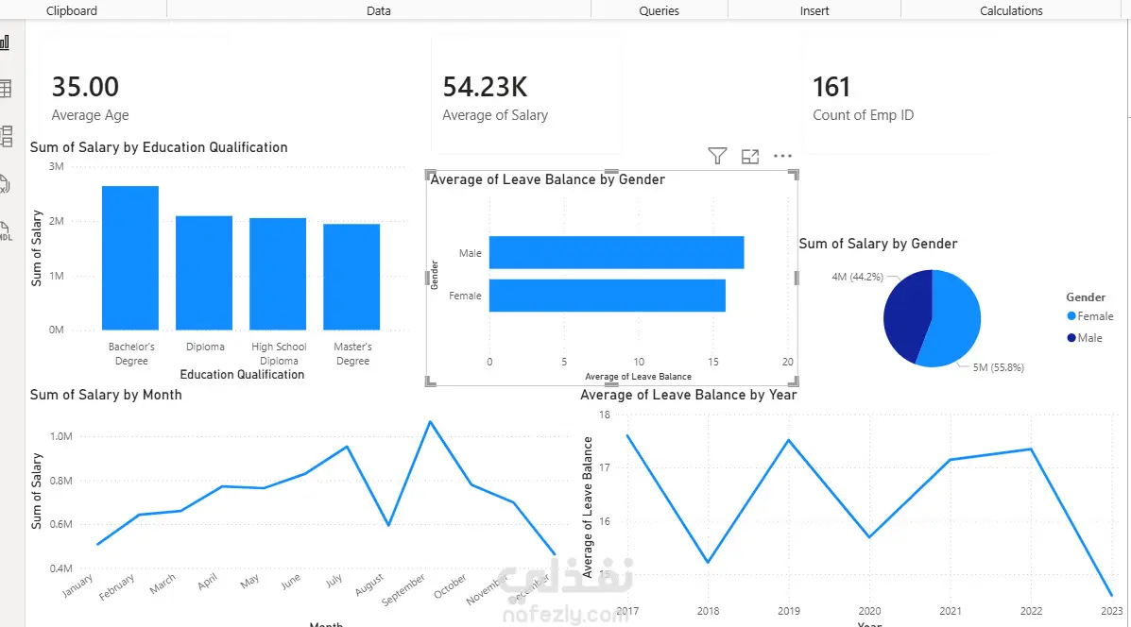Click the Master's Degree salary bar
This screenshot has width=1131, height=627.
(x=351, y=277)
